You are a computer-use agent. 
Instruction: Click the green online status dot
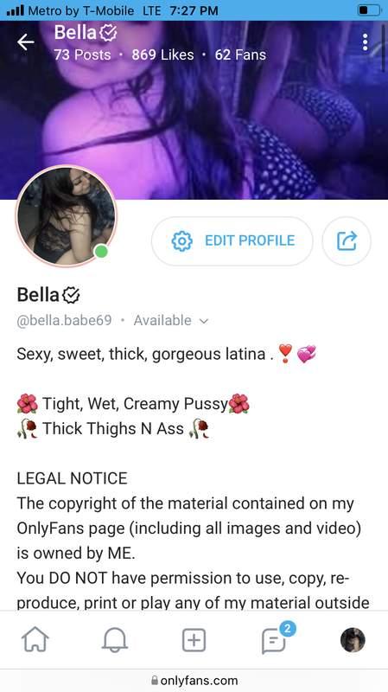click(x=102, y=252)
